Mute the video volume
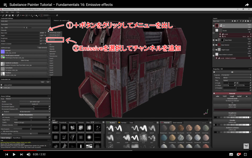The height and width of the screenshot is (158, 252). [28, 155]
